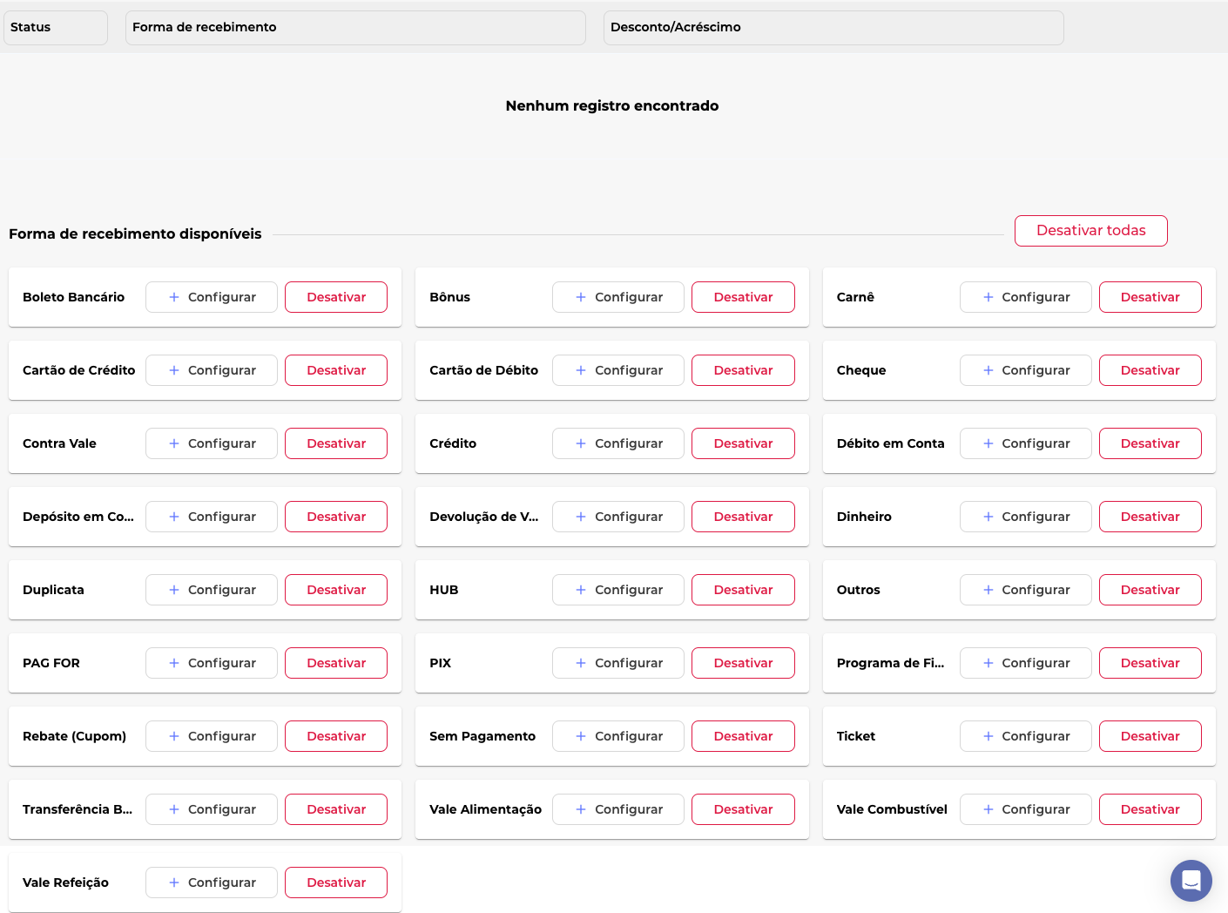This screenshot has width=1228, height=913.
Task: Click plus icon in Dinheiro Configurar
Action: click(988, 517)
